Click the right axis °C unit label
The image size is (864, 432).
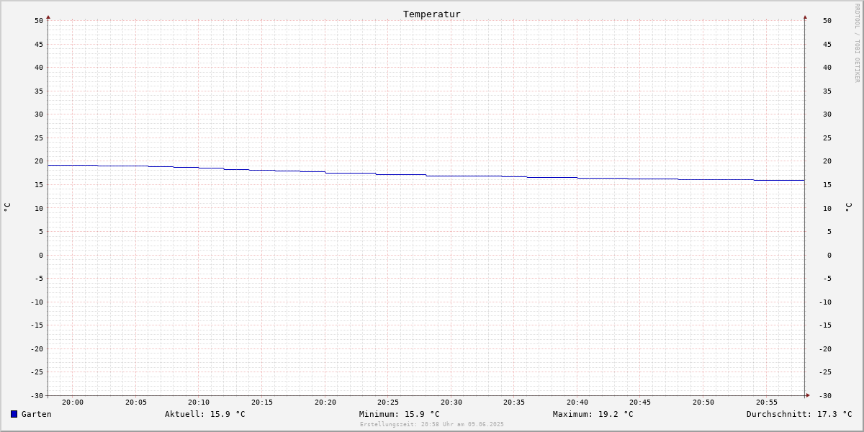pyautogui.click(x=848, y=207)
